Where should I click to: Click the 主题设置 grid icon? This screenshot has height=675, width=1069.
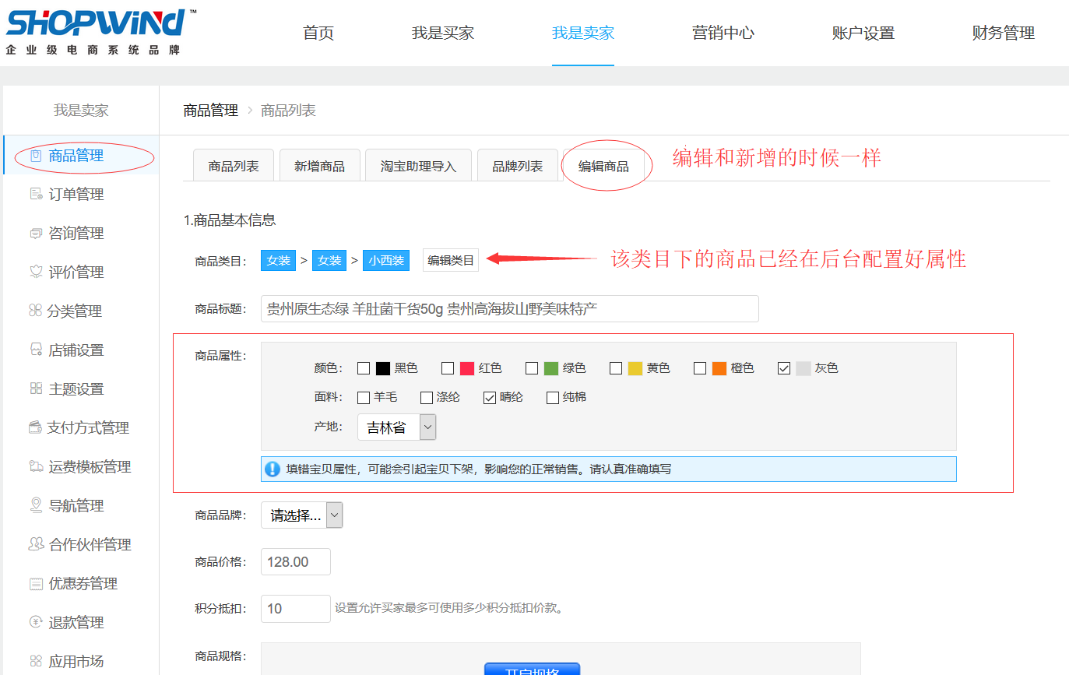36,388
